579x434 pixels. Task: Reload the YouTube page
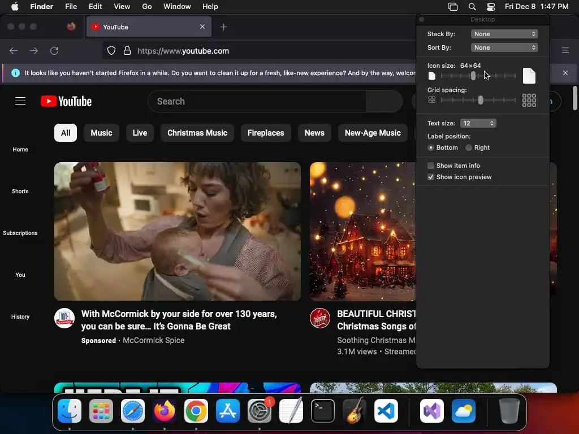tap(54, 50)
